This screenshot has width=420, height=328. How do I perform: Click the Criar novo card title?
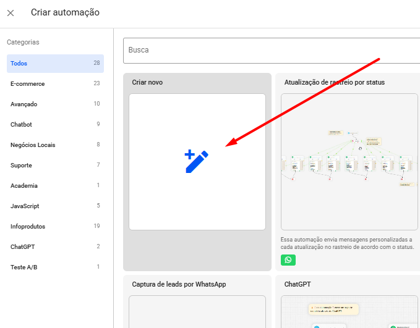tap(148, 82)
